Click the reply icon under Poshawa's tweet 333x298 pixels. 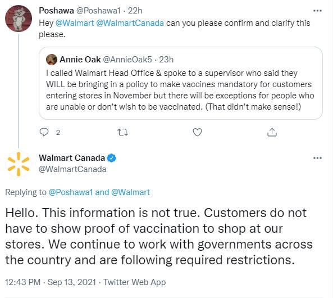pos(44,132)
